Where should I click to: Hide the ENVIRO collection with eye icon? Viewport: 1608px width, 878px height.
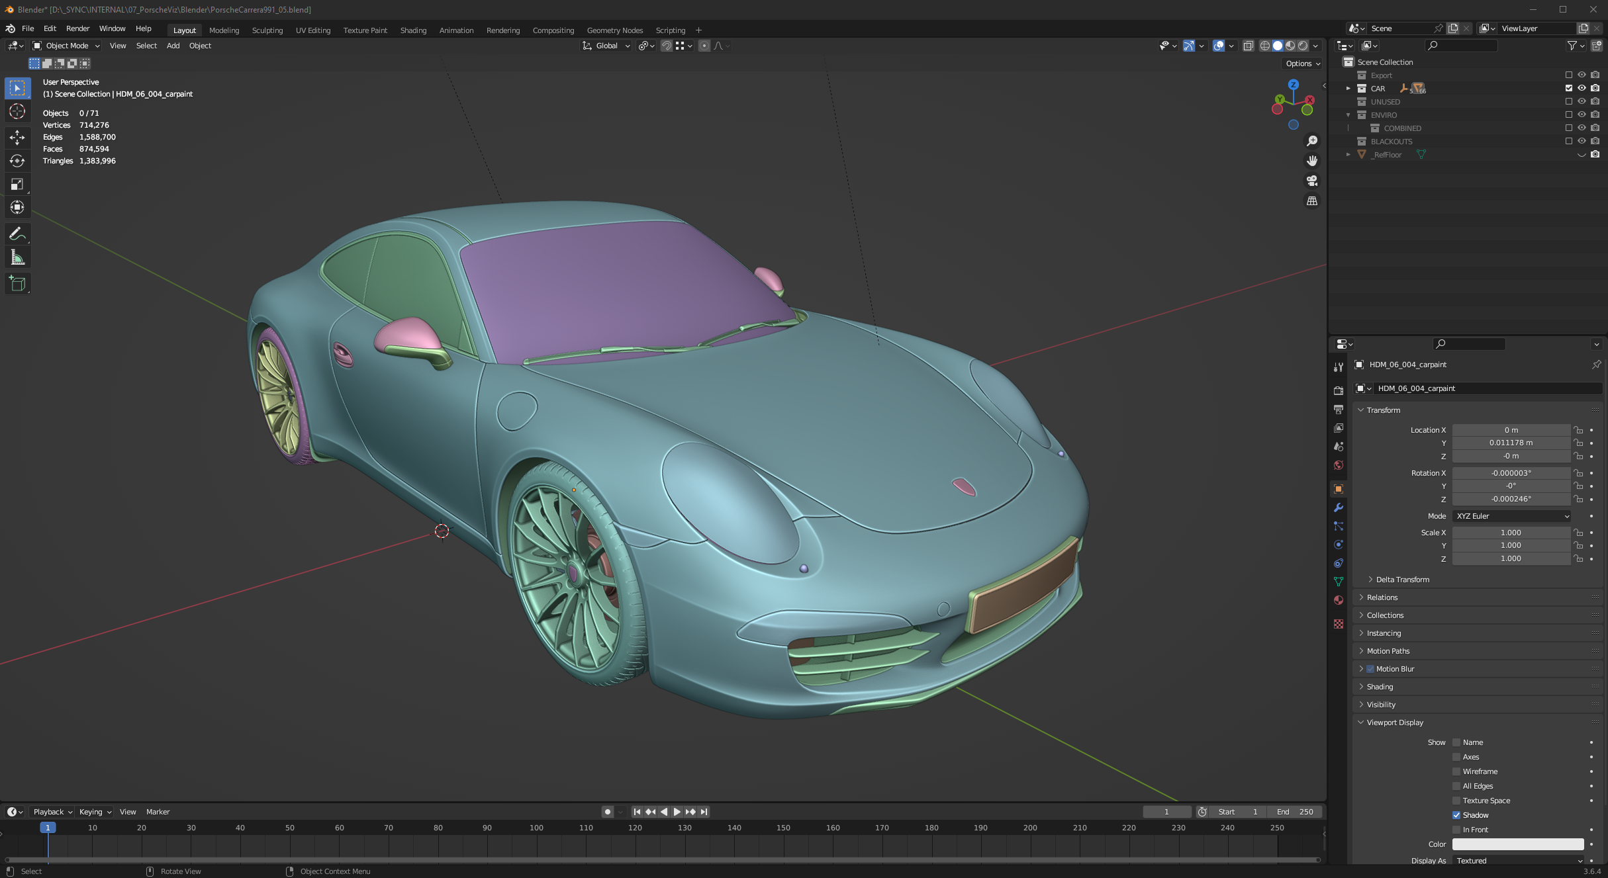[1582, 114]
